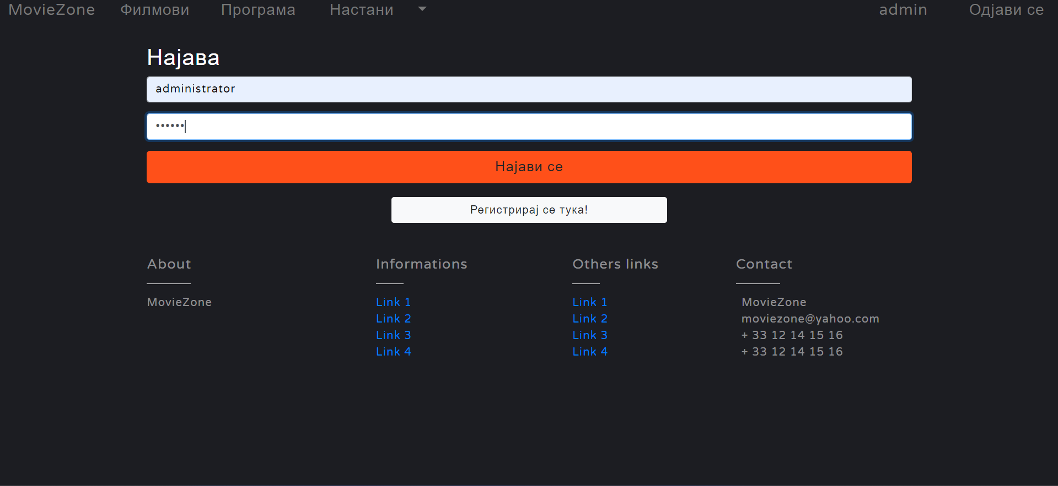This screenshot has width=1058, height=486.
Task: Open the admin profile link
Action: pos(903,10)
